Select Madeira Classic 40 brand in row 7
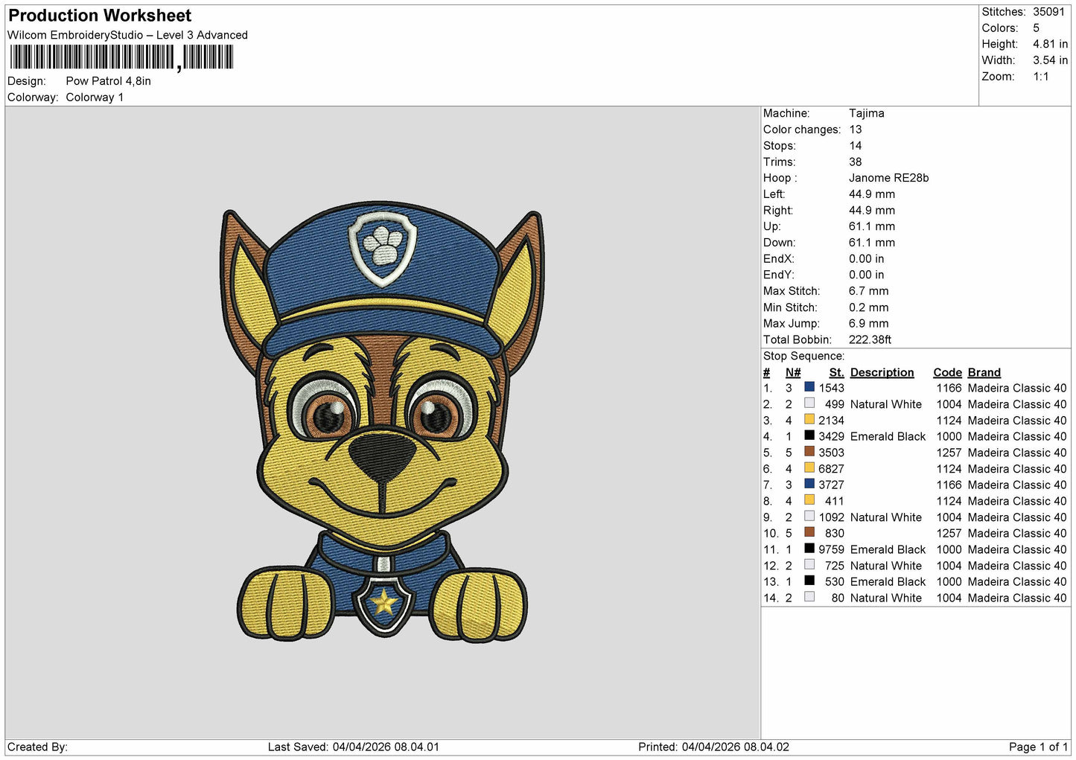Viewport: 1076px width, 760px height. pyautogui.click(x=1017, y=485)
